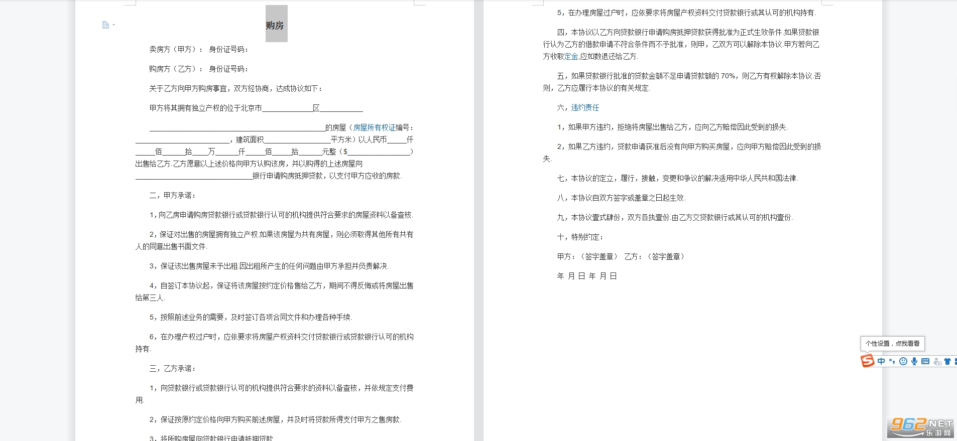Click the blank after 北京市
Image resolution: width=957 pixels, height=441 pixels.
point(287,108)
